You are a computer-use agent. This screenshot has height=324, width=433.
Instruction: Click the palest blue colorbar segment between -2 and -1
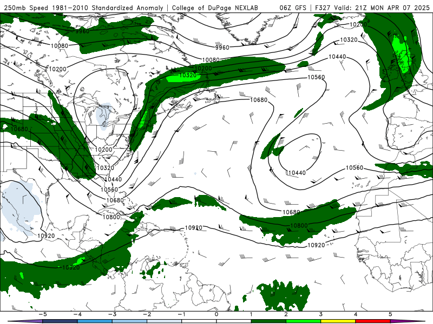point(165,321)
